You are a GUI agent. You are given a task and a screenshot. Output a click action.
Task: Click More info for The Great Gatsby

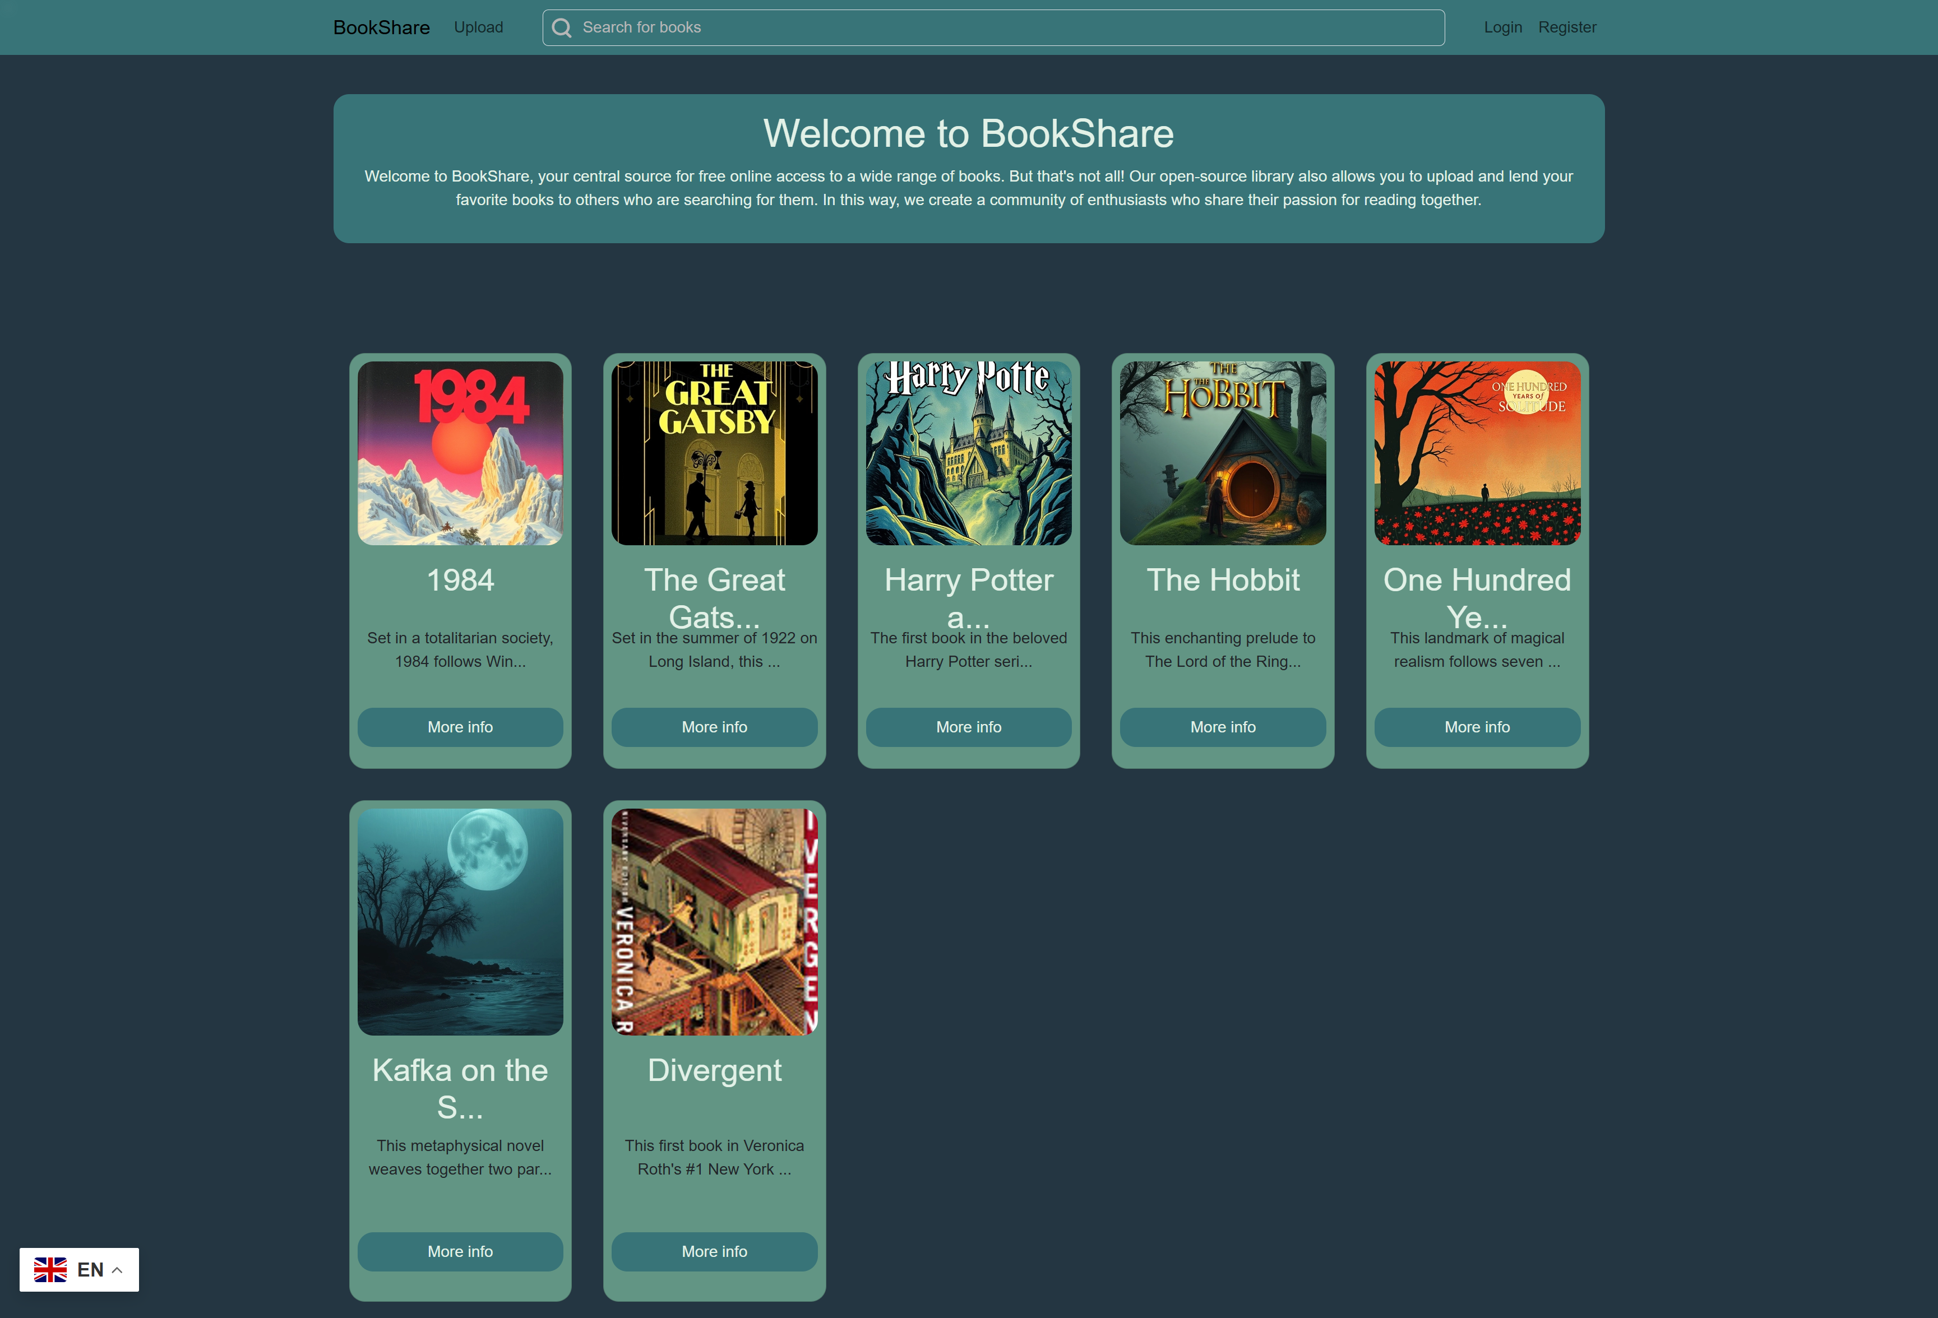pyautogui.click(x=714, y=727)
